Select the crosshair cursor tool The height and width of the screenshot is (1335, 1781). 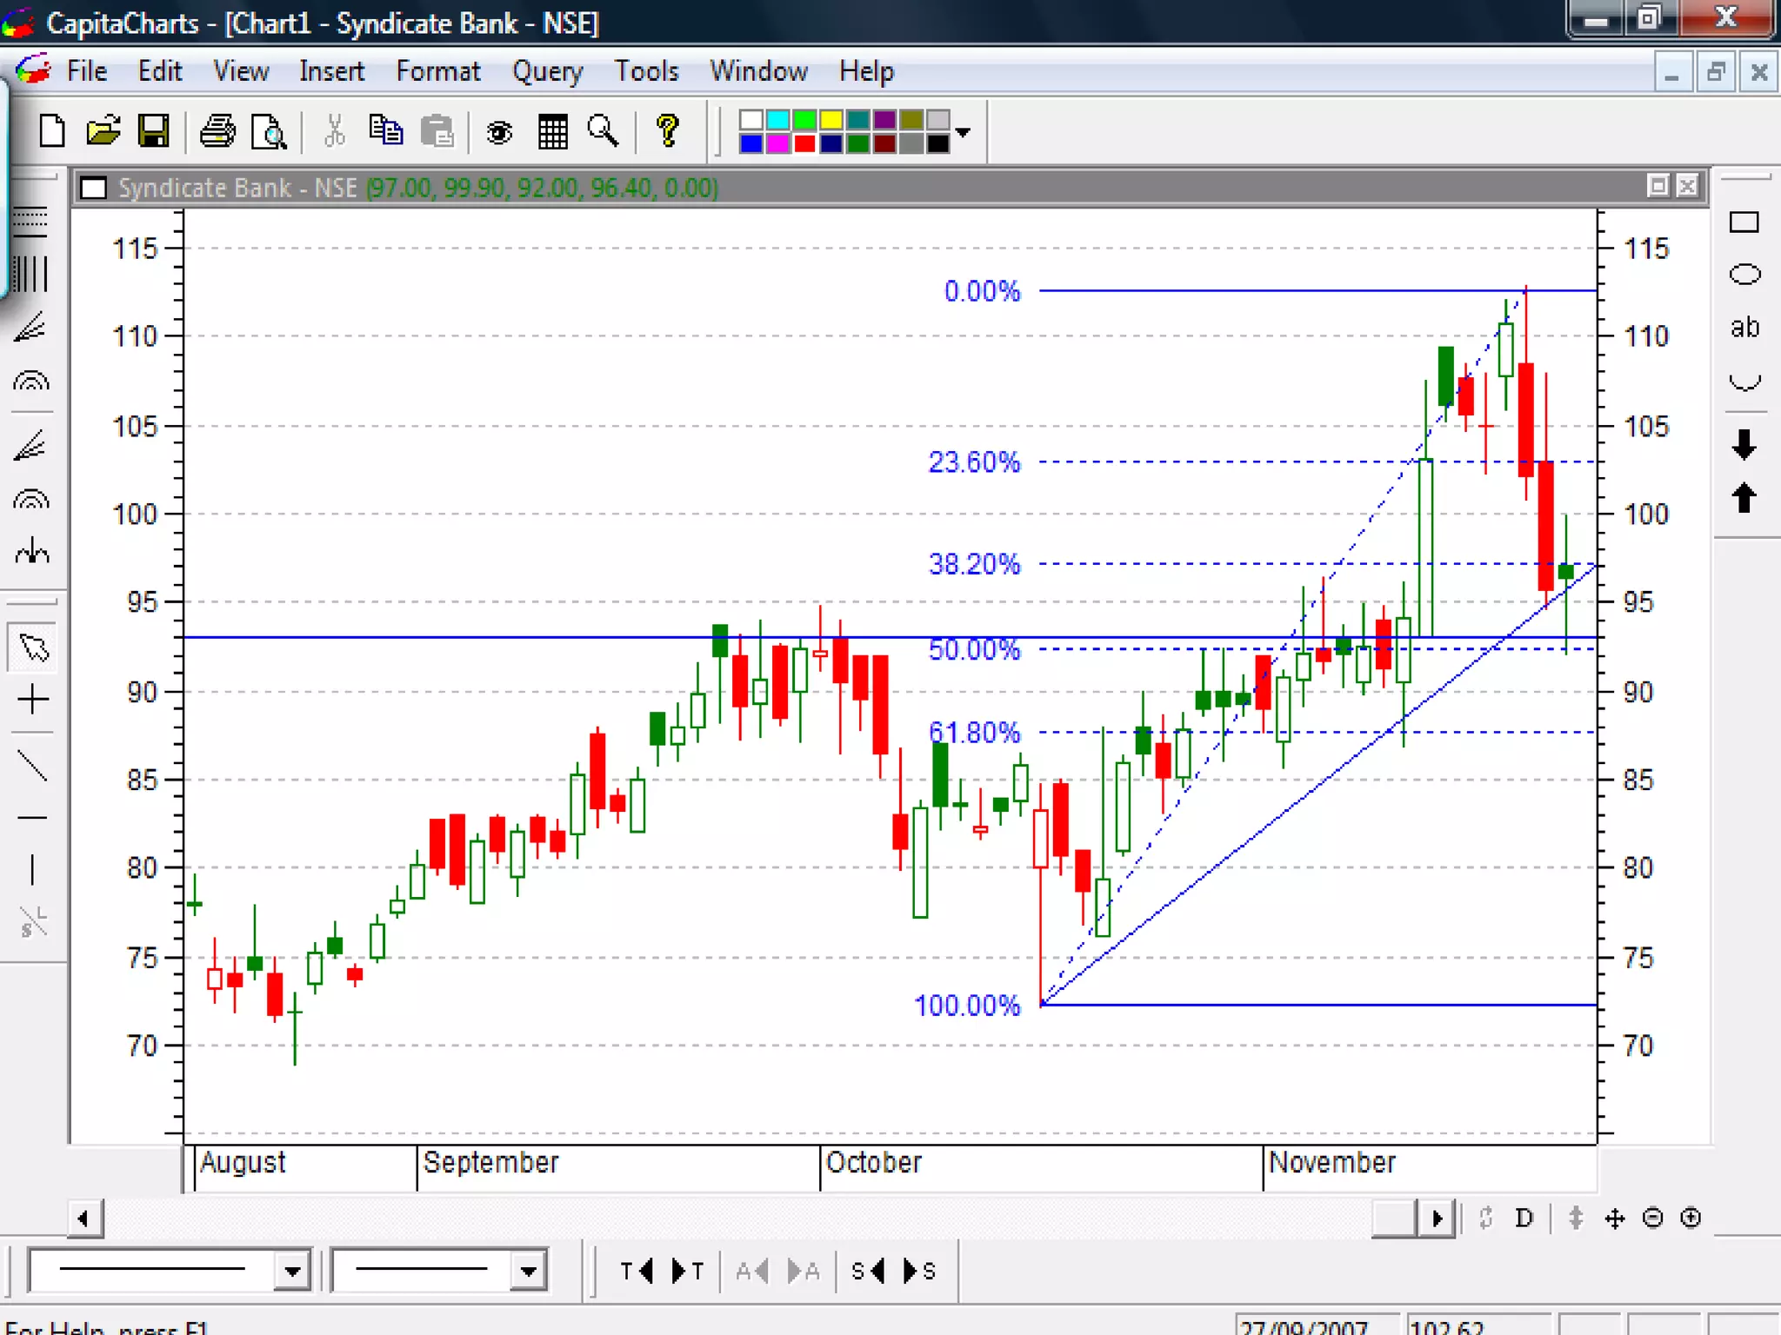pyautogui.click(x=33, y=700)
